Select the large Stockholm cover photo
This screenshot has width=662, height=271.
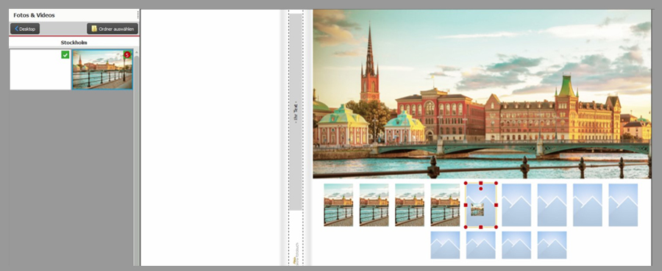click(482, 94)
